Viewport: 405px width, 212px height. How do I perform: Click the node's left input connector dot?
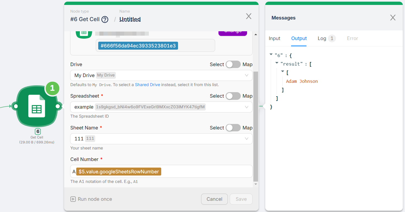tap(16, 106)
